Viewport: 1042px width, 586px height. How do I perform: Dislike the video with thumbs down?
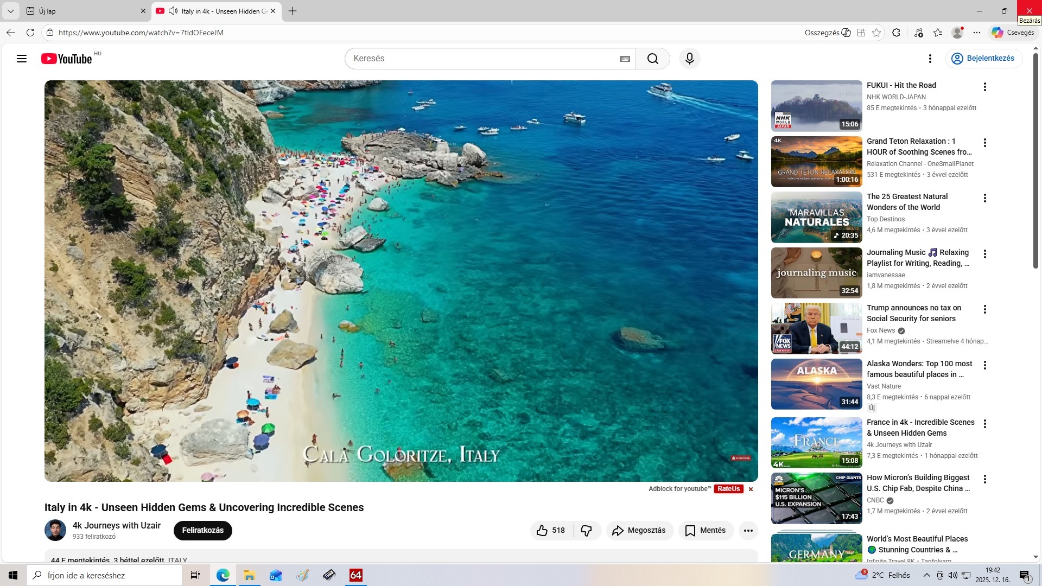[x=586, y=530]
